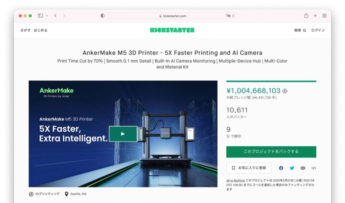
Task: Expand the sidebar options chevron
Action: pyautogui.click(x=46, y=15)
